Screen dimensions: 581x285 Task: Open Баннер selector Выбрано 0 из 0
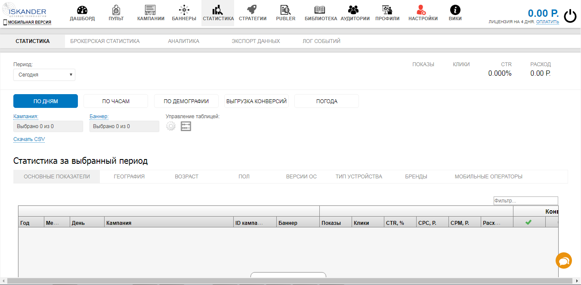(x=124, y=126)
